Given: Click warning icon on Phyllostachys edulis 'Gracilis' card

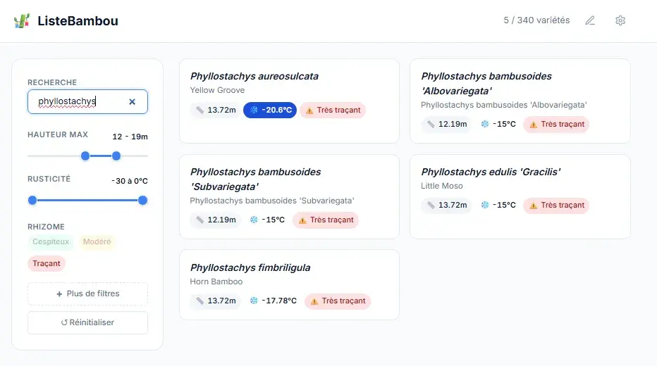Looking at the screenshot, I should [533, 206].
